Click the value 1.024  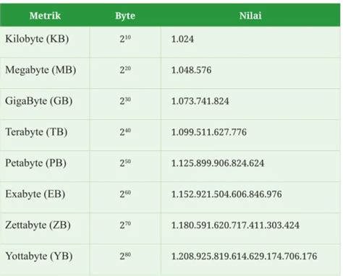click(182, 39)
